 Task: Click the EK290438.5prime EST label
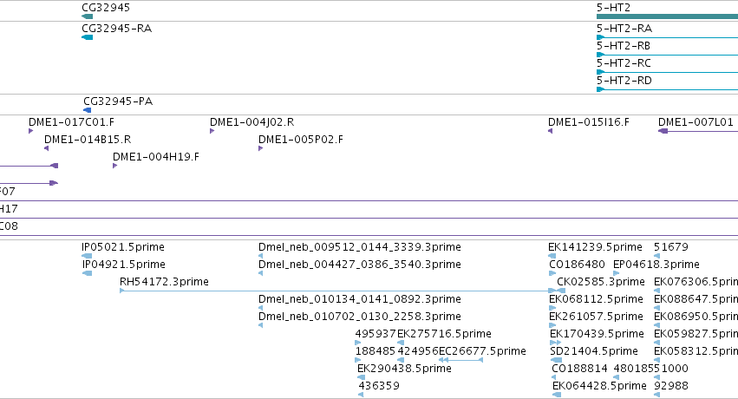404,369
